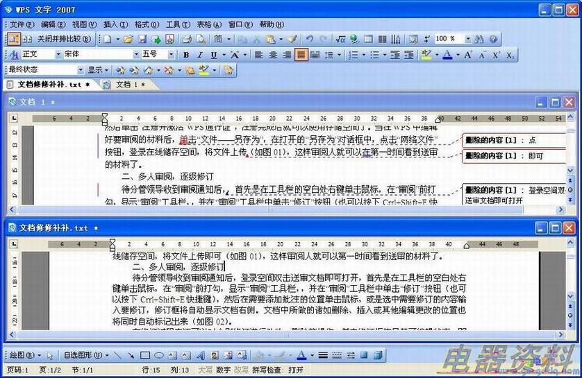Insert a table with the table icon
This screenshot has width=582, height=378.
tap(368, 39)
